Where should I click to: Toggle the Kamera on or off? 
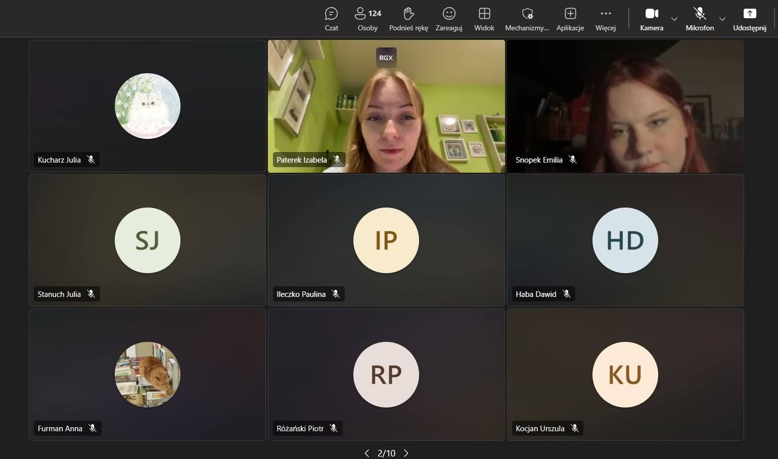[651, 19]
